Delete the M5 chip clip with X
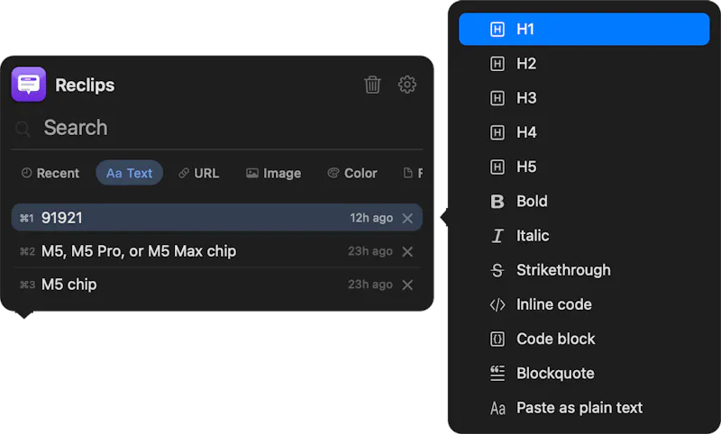The height and width of the screenshot is (434, 721). click(x=407, y=285)
